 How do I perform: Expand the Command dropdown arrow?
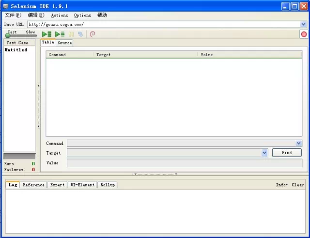298,143
